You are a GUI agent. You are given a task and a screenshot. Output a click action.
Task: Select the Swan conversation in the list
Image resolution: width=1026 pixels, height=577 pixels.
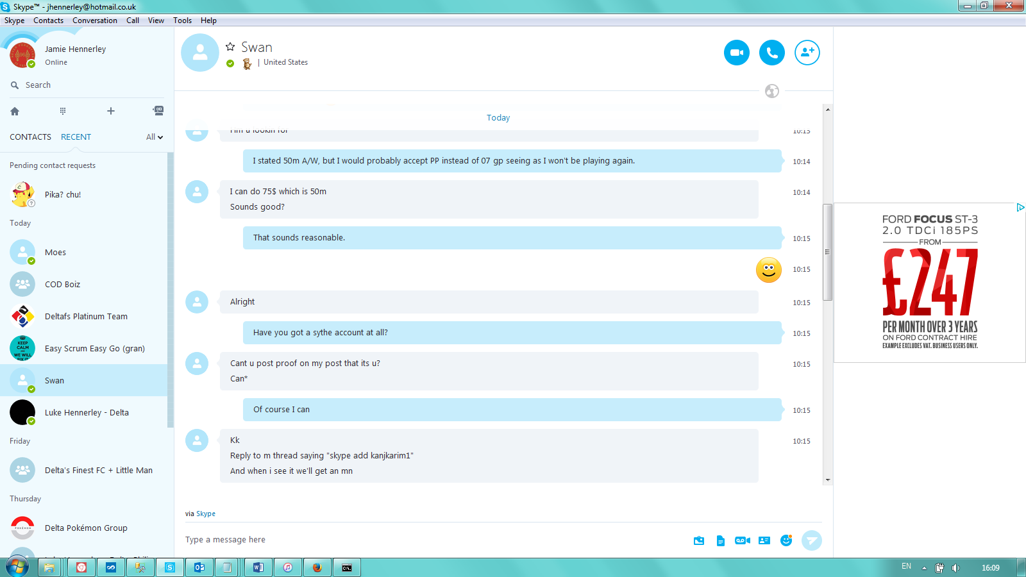coord(83,380)
